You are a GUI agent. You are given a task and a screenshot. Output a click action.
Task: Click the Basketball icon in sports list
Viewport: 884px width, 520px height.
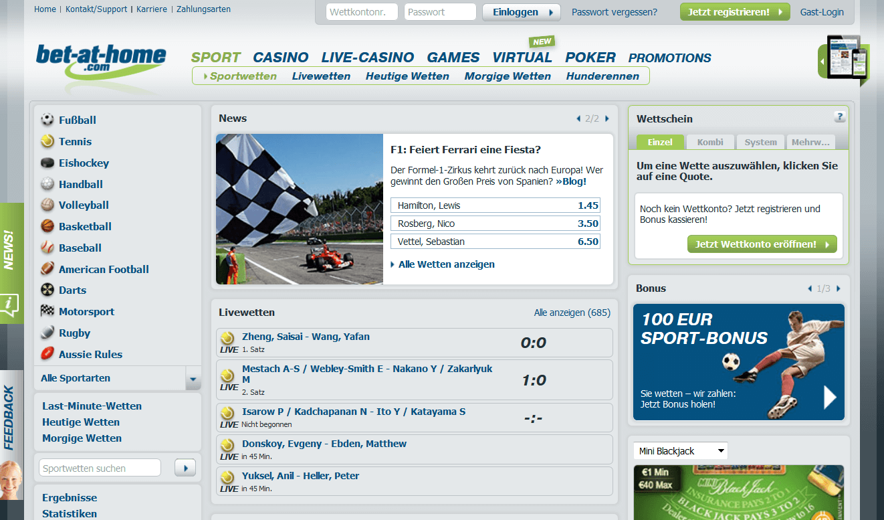click(47, 226)
